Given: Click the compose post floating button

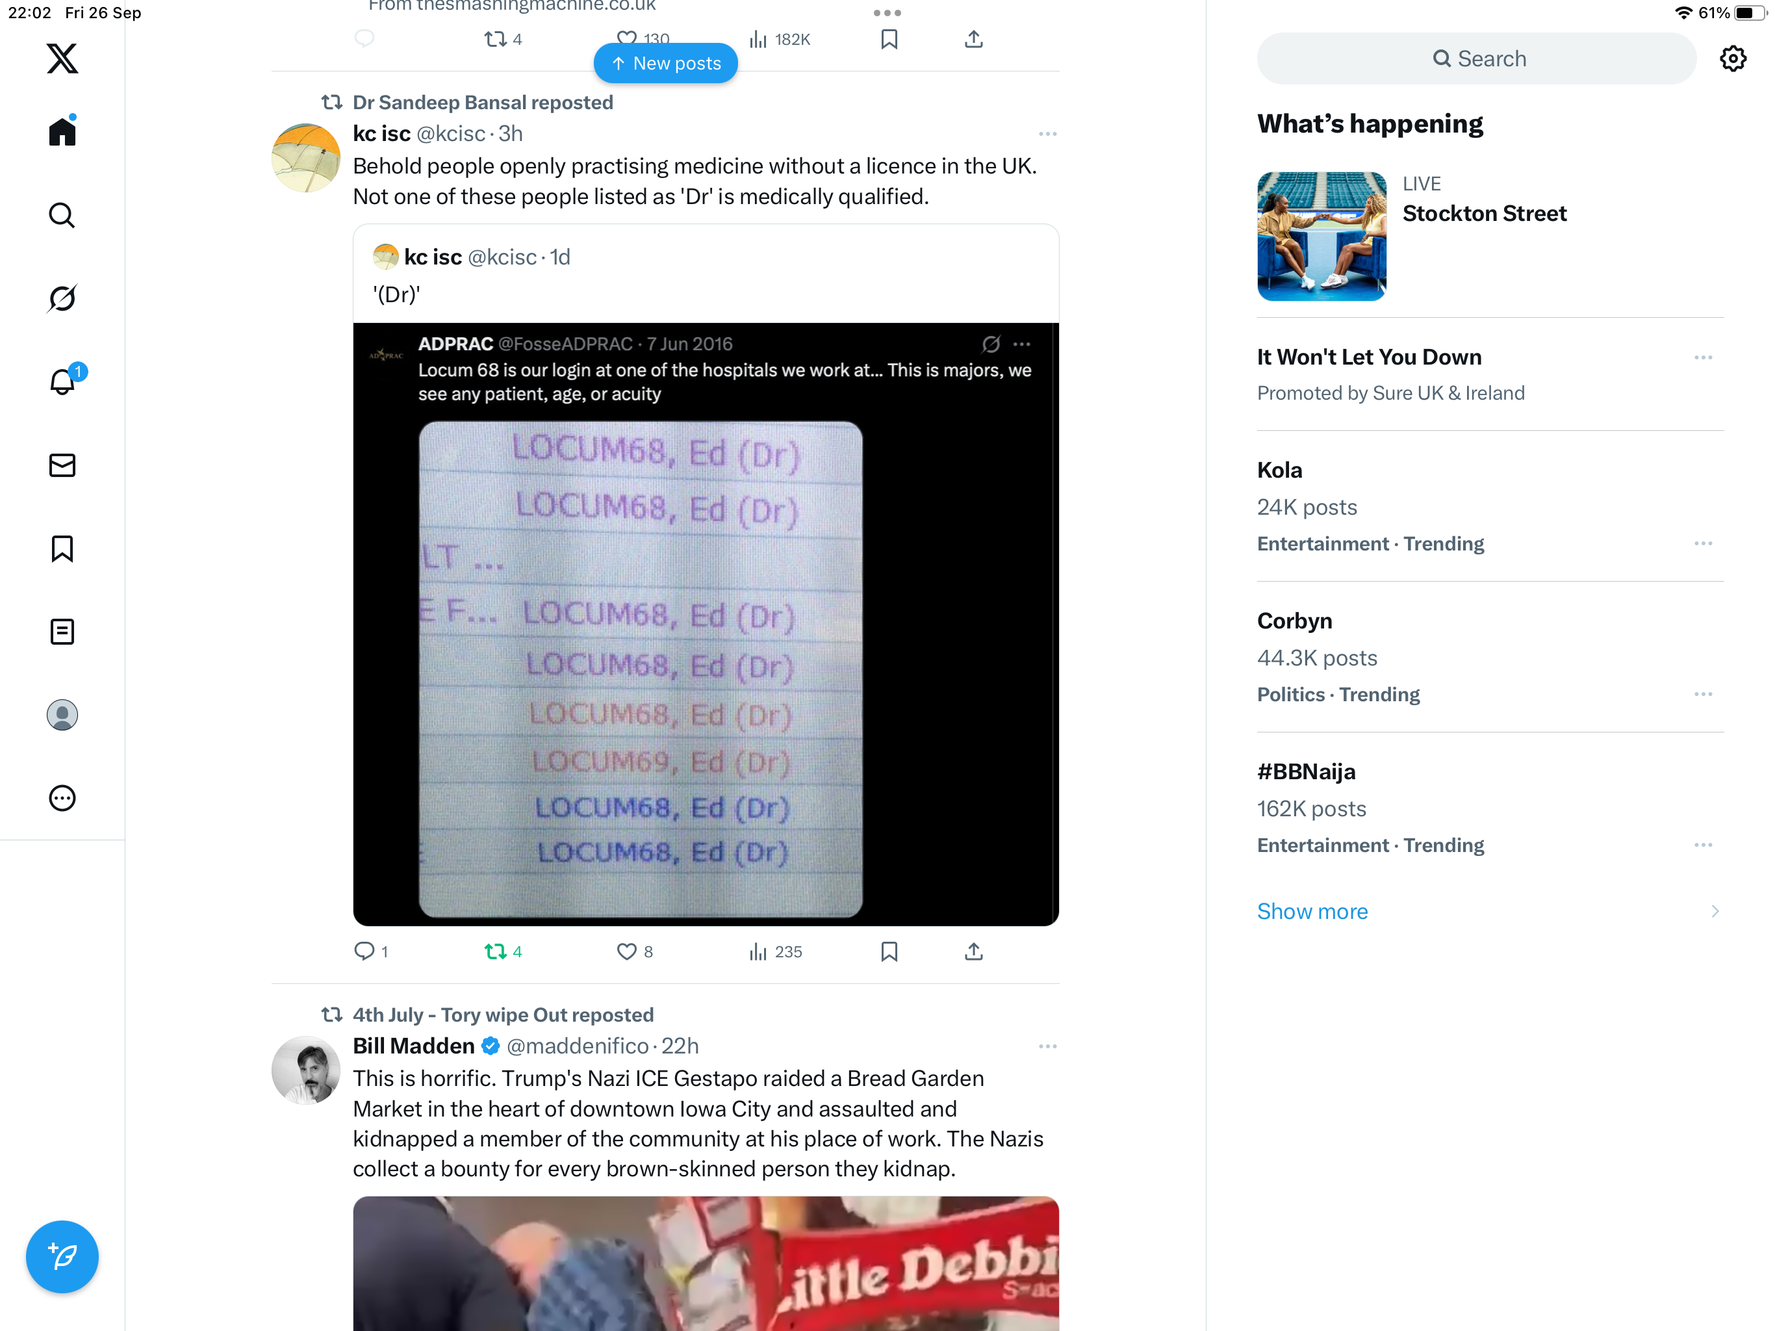Looking at the screenshot, I should click(62, 1256).
